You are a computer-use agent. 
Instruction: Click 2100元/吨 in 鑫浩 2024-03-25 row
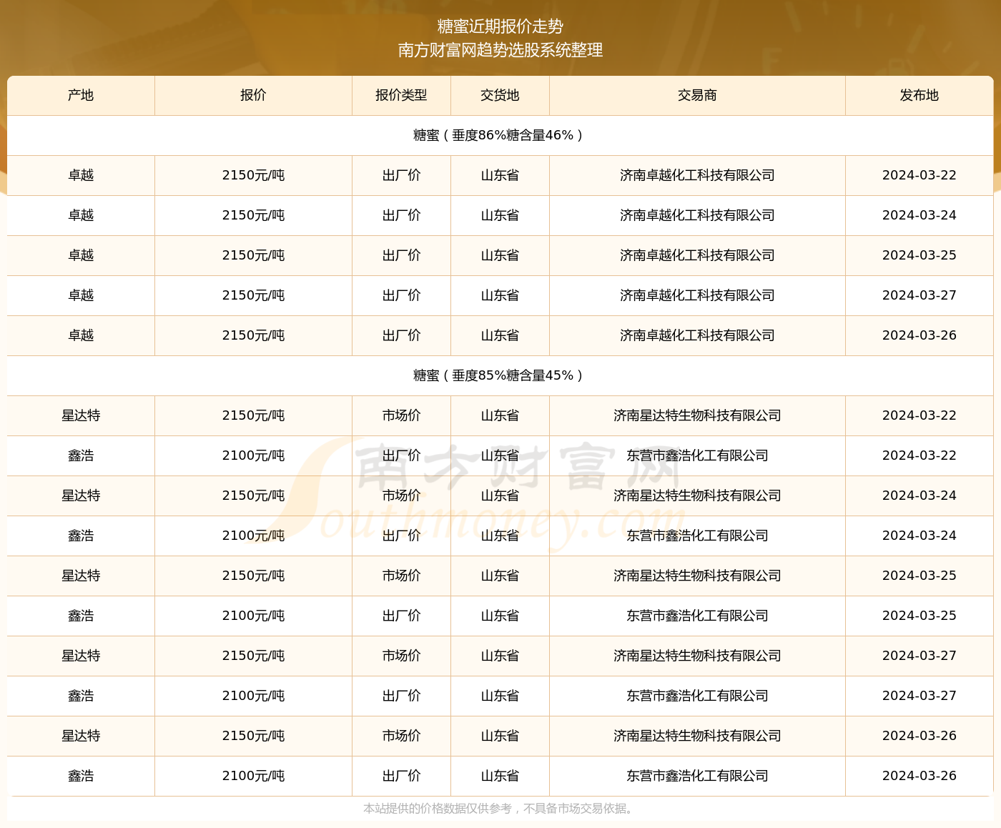[x=253, y=616]
